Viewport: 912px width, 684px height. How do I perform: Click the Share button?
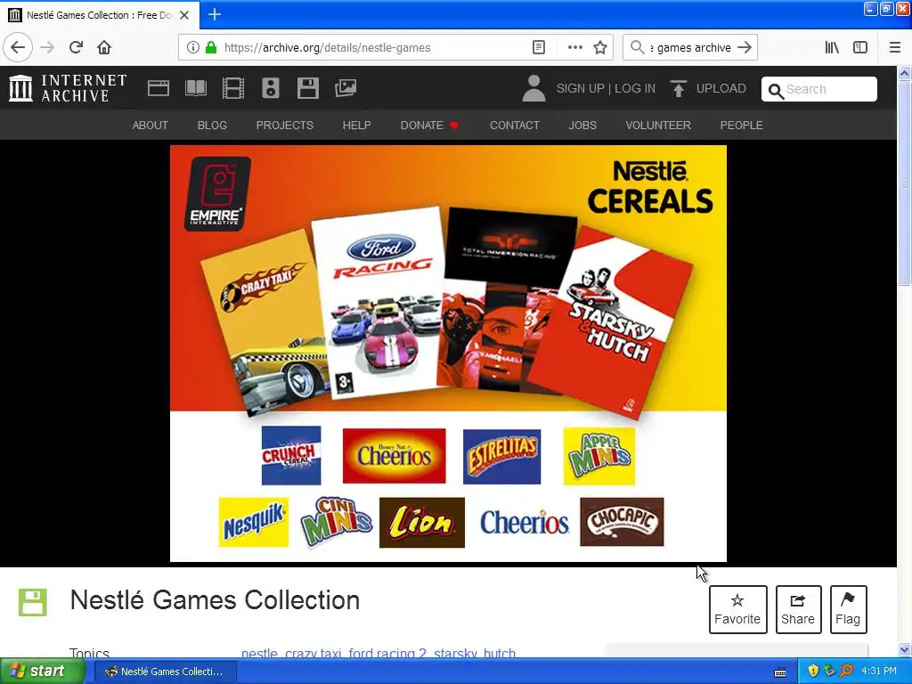coord(798,609)
